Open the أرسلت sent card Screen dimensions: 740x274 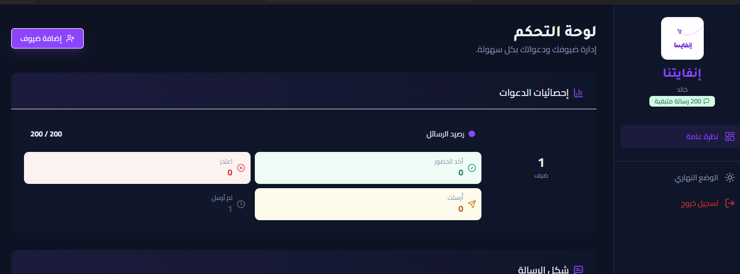coord(368,204)
